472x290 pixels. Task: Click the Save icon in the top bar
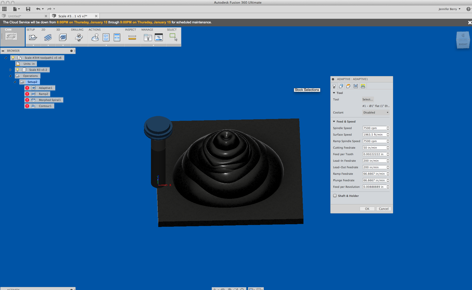[28, 9]
